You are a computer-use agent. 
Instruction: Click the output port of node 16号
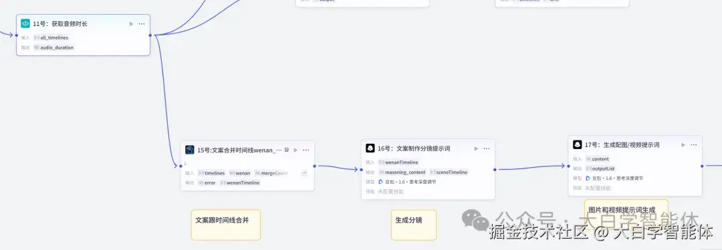[495, 169]
